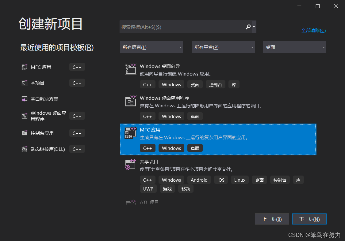Click the iOS tag under 共享项目
Screen dimensions: 345x241
(221, 180)
